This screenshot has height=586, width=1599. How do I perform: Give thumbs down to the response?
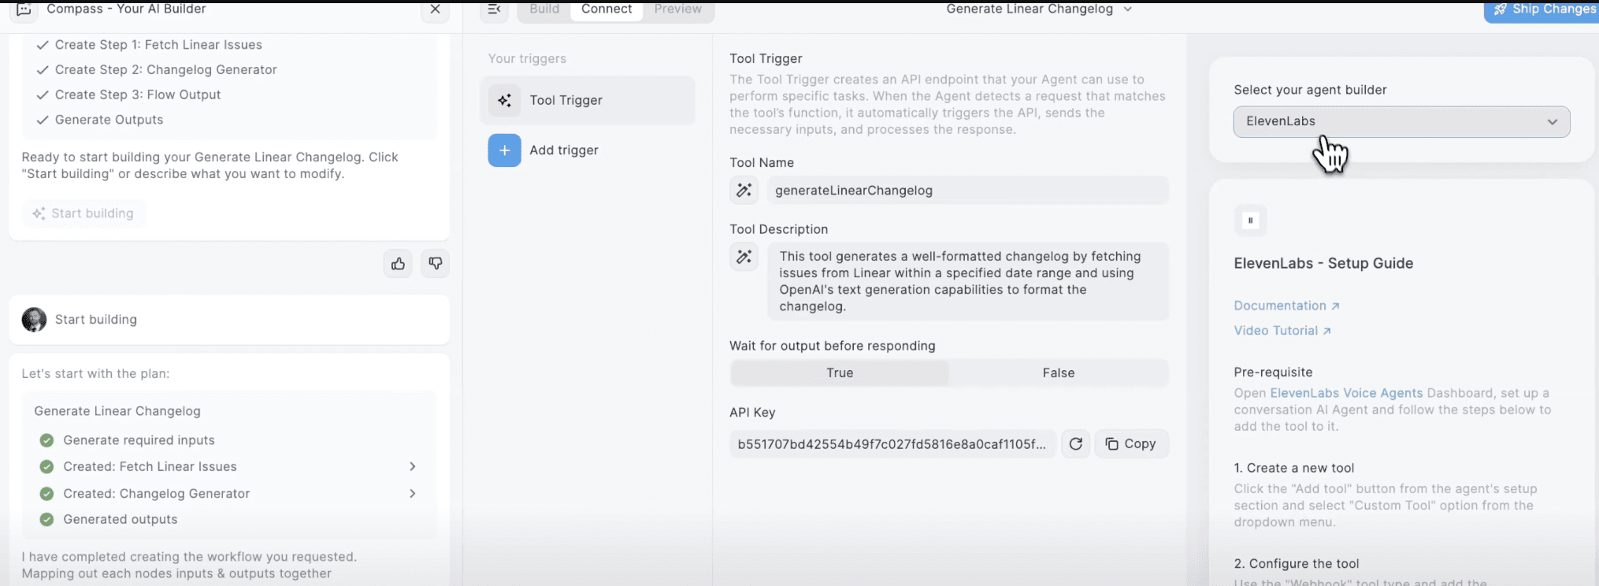(436, 264)
